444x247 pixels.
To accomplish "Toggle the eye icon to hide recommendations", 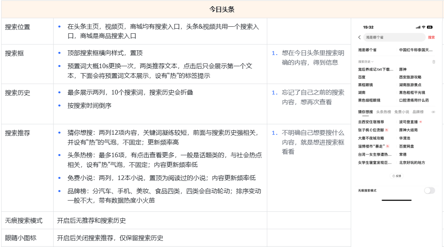I will [433, 112].
